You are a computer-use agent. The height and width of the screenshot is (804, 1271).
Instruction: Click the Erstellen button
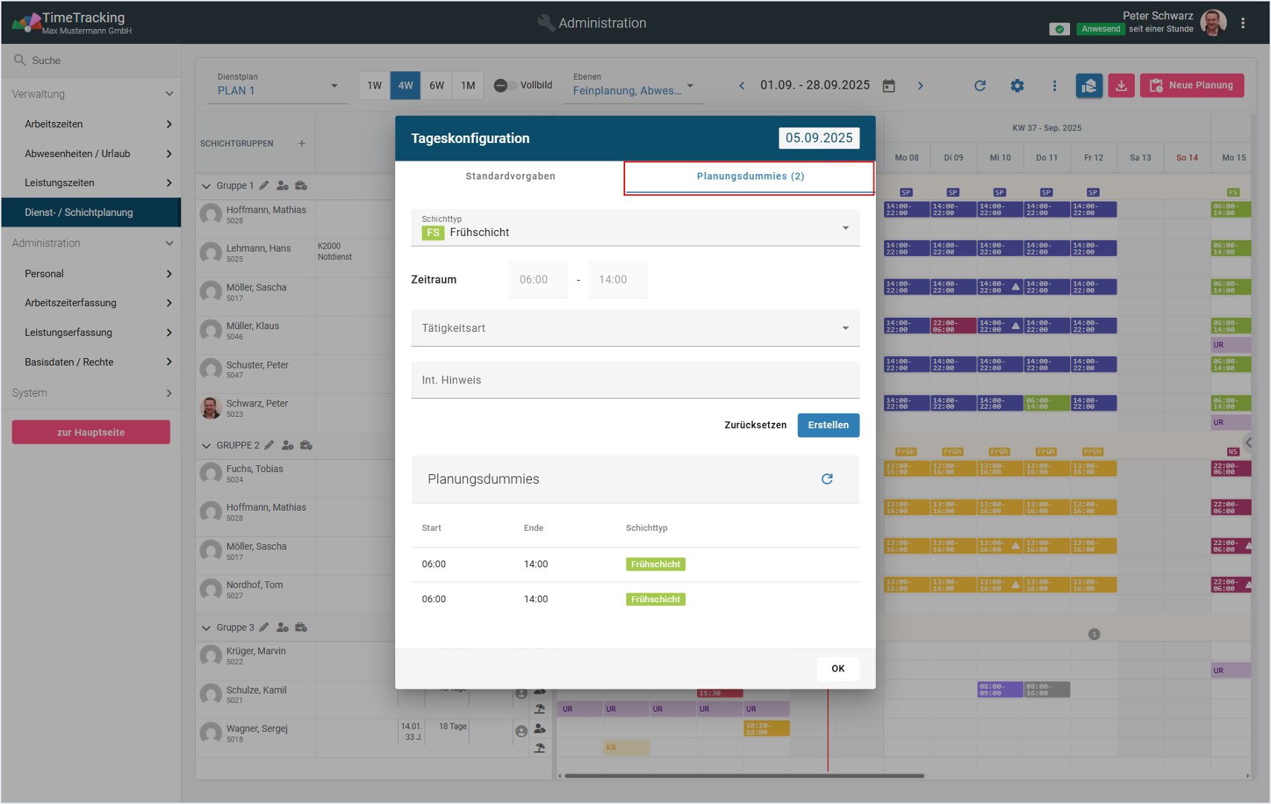click(x=827, y=425)
